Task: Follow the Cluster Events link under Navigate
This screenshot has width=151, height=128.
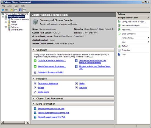Action: [43, 92]
